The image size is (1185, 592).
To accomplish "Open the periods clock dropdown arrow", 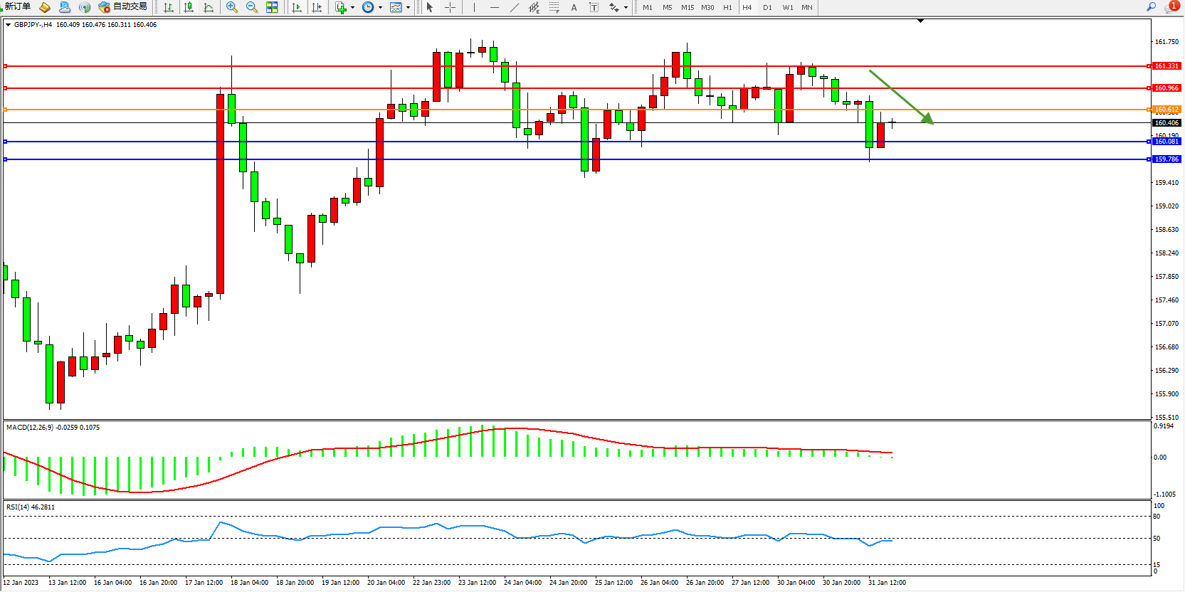I will point(380,8).
